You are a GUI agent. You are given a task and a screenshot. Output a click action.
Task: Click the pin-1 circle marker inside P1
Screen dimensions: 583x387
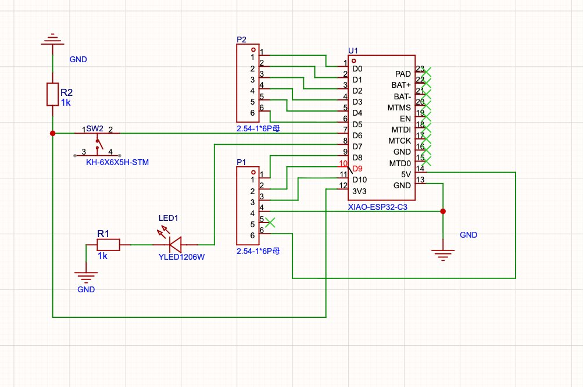tap(253, 172)
